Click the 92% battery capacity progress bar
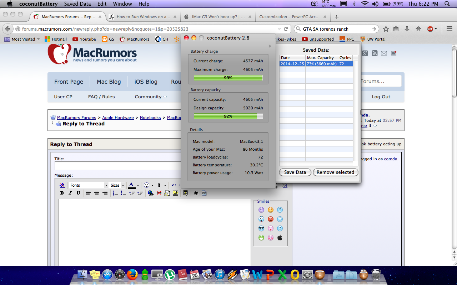The height and width of the screenshot is (285, 457). tap(228, 116)
